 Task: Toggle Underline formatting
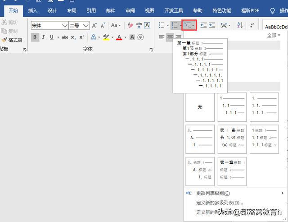52,37
